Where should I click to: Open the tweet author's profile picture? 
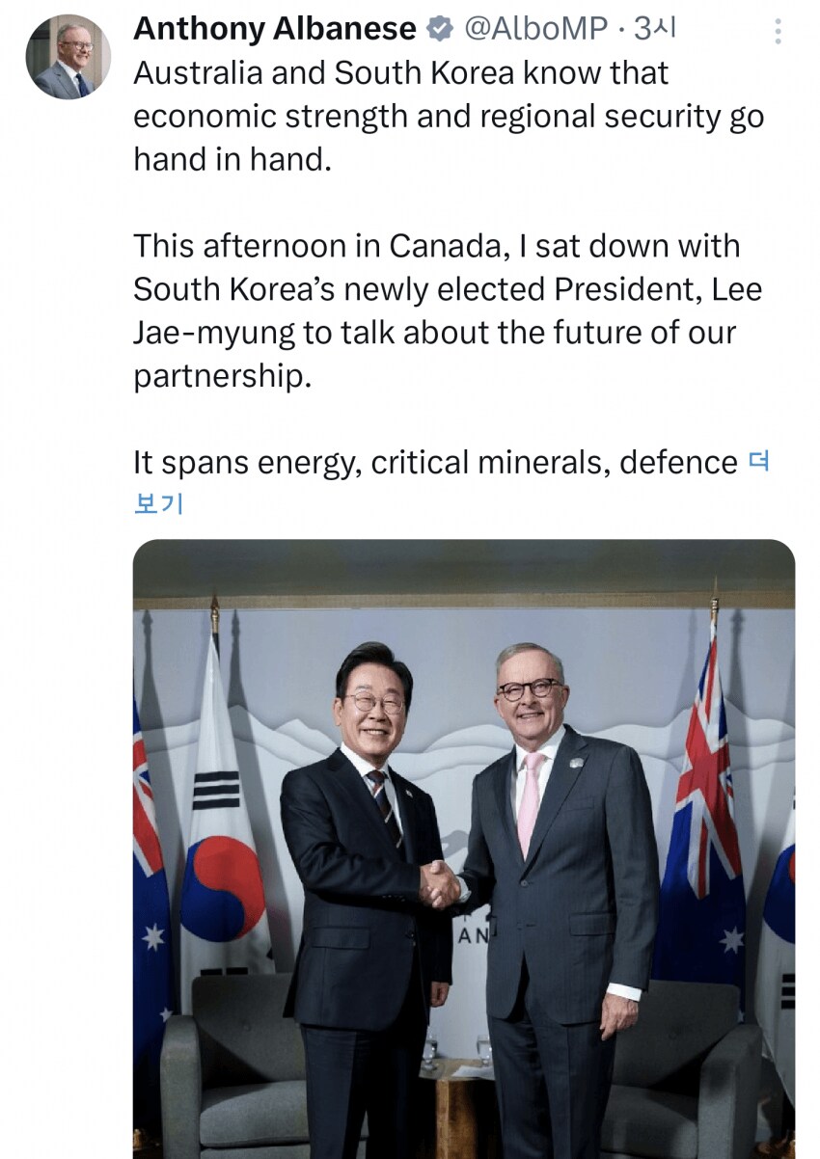[x=68, y=57]
